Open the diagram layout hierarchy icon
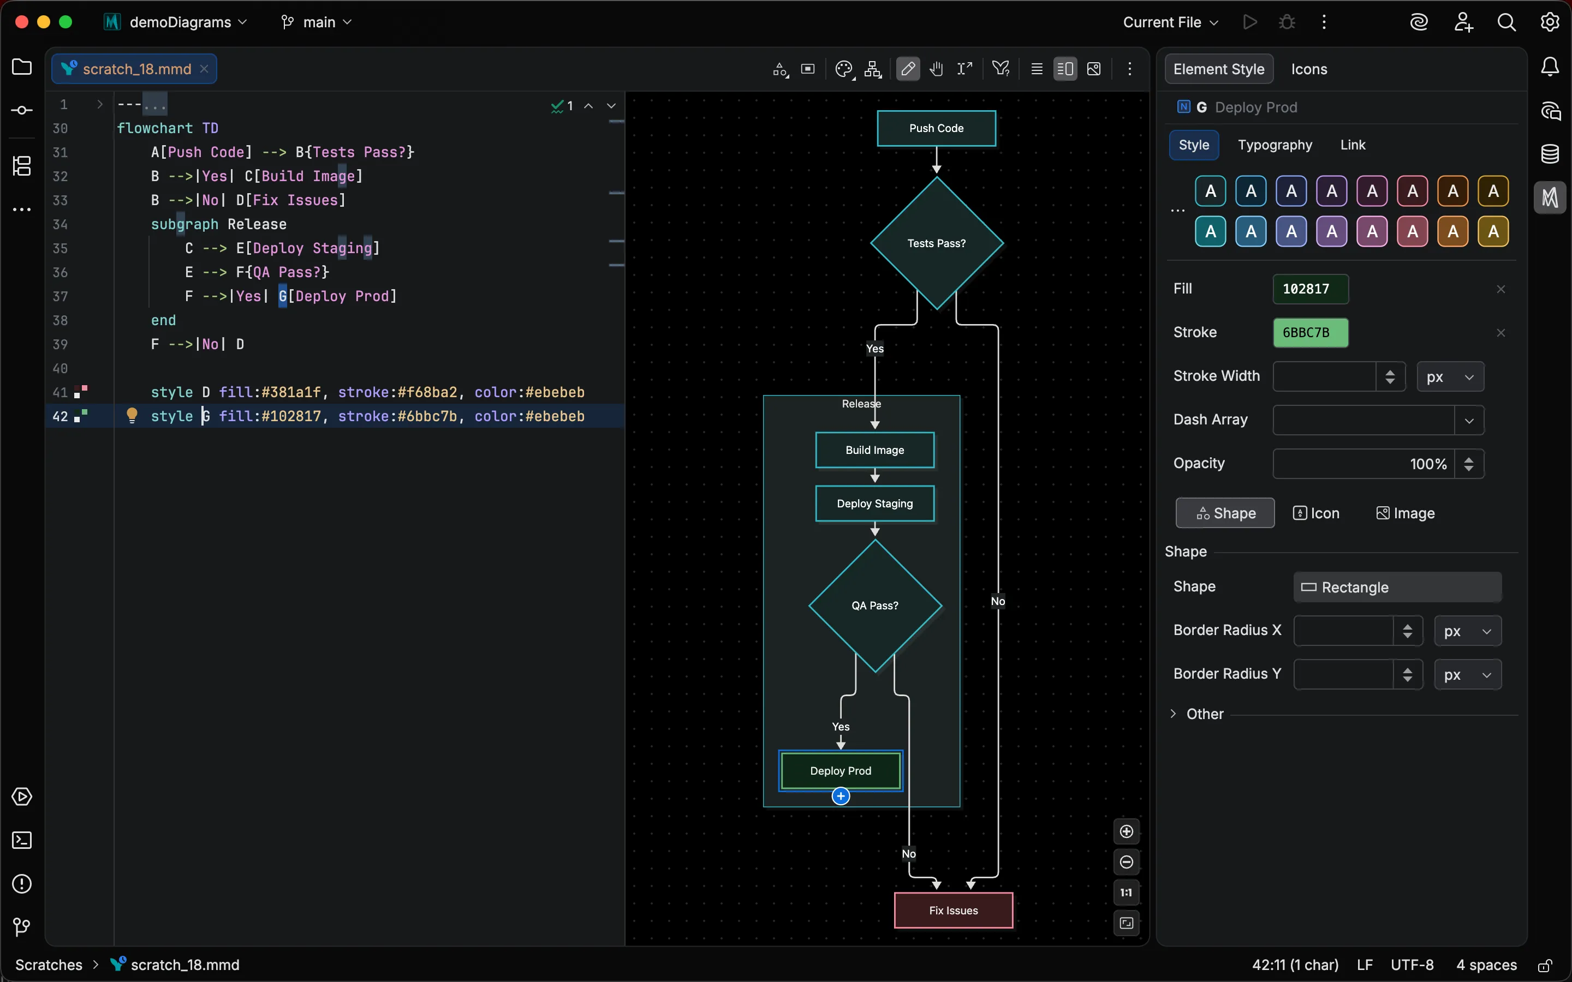This screenshot has width=1572, height=982. click(x=874, y=69)
